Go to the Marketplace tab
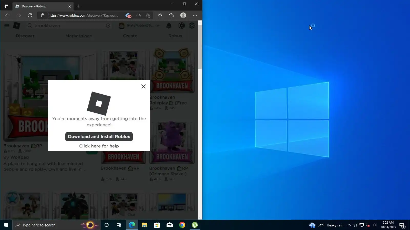410x230 pixels. pos(79,36)
